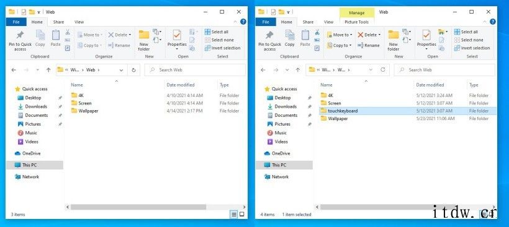Screen dimensions: 509x227
Task: Switch to the View tab in right window
Action: [x=328, y=22]
